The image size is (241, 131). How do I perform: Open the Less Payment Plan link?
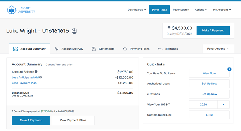24,83
